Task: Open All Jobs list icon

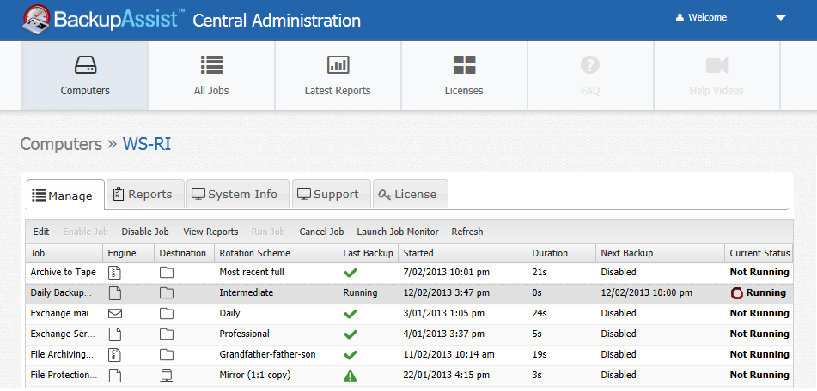Action: pyautogui.click(x=211, y=65)
